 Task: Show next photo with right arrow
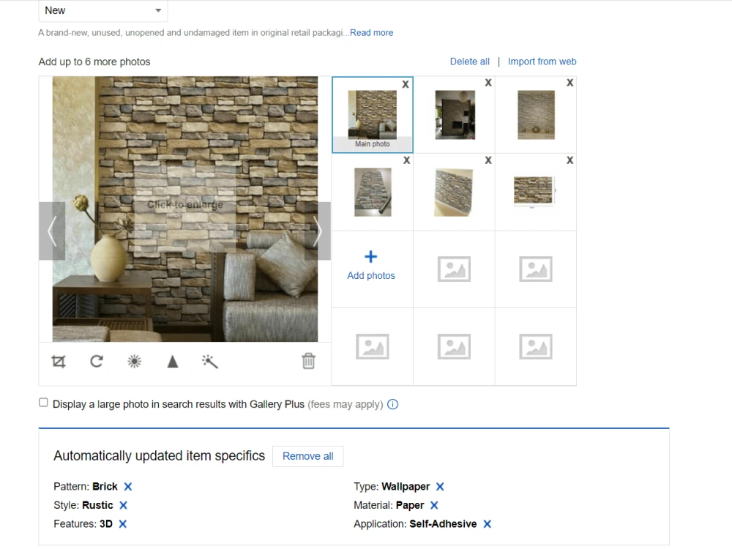point(318,231)
